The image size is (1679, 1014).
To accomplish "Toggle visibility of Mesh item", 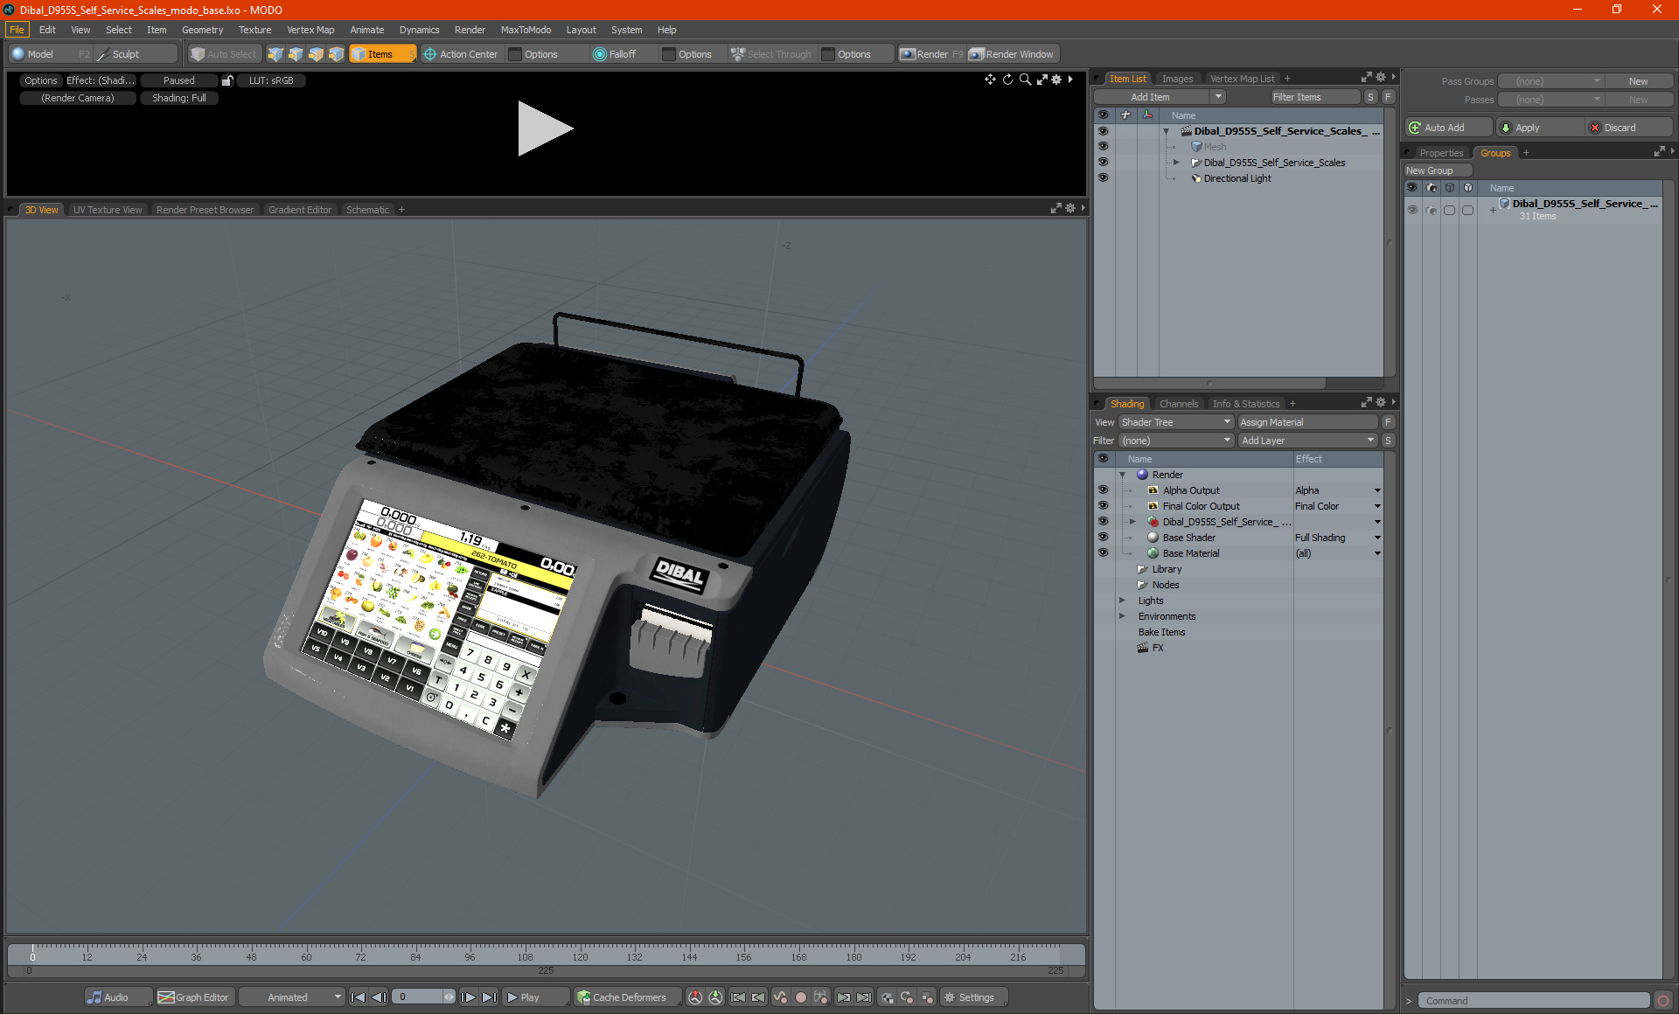I will point(1103,147).
